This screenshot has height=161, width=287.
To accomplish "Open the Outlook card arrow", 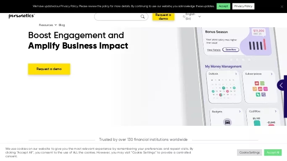I will click(x=236, y=74).
